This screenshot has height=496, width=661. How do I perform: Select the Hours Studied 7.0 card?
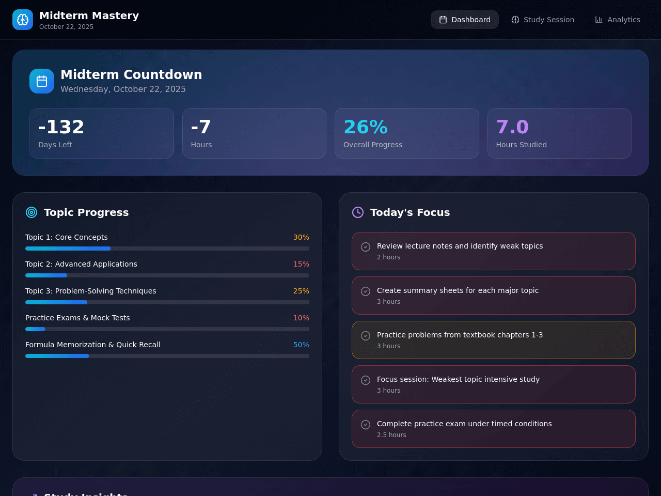(x=559, y=133)
